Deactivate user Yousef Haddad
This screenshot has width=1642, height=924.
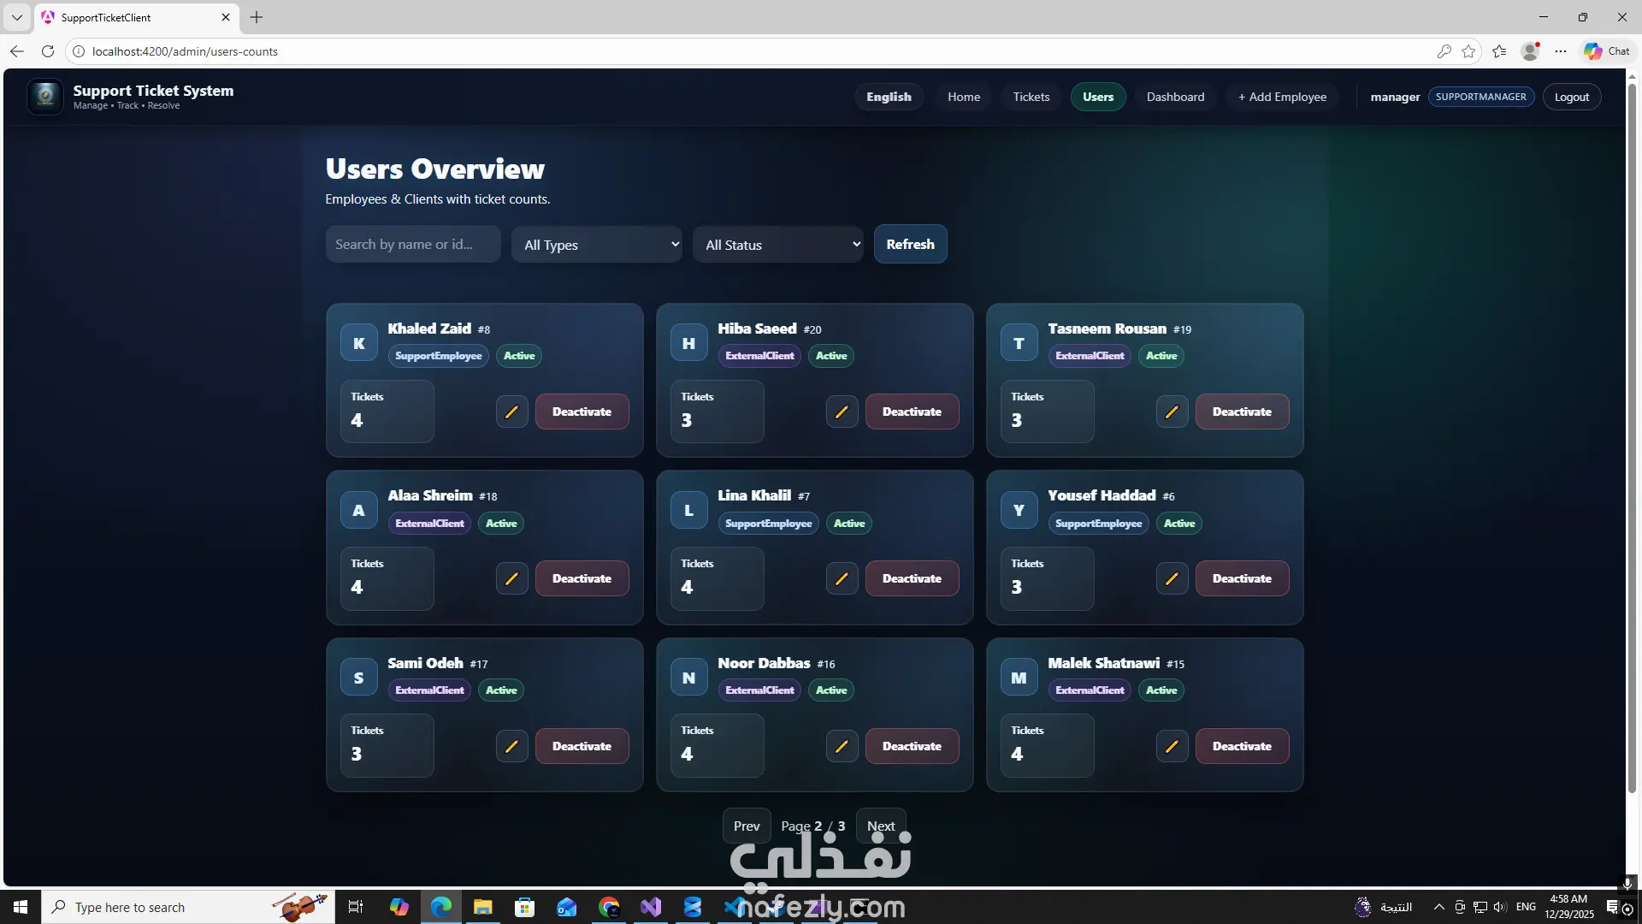click(1242, 578)
